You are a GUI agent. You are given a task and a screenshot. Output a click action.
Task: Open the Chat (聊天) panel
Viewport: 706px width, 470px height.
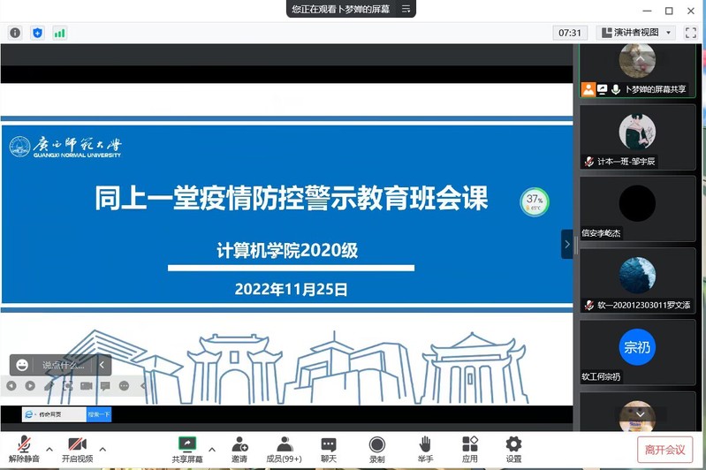point(329,448)
